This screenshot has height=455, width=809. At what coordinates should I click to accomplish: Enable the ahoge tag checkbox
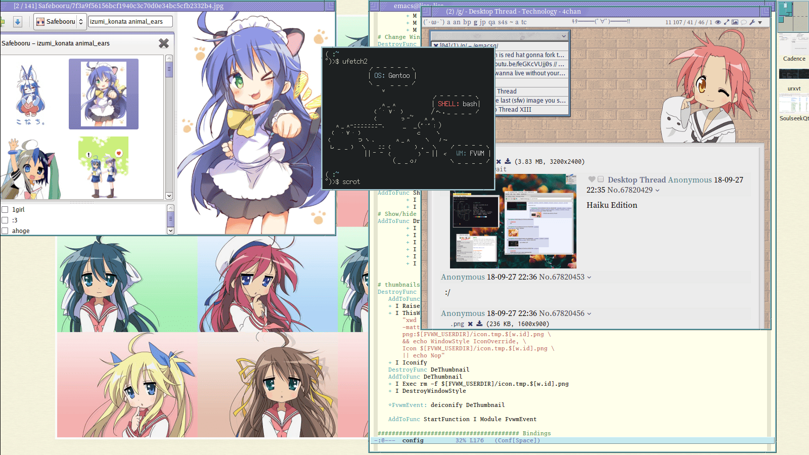5,231
